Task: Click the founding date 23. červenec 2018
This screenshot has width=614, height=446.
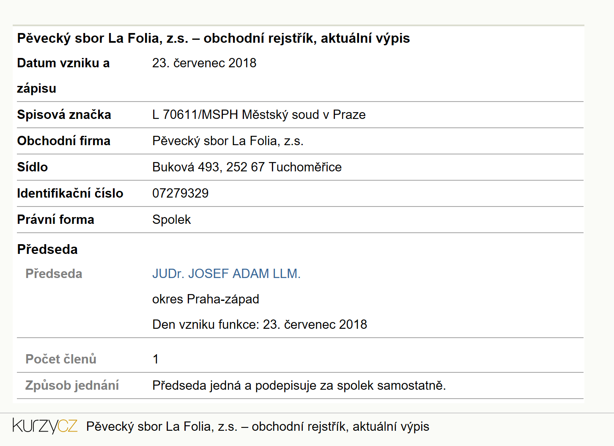Action: (x=204, y=63)
